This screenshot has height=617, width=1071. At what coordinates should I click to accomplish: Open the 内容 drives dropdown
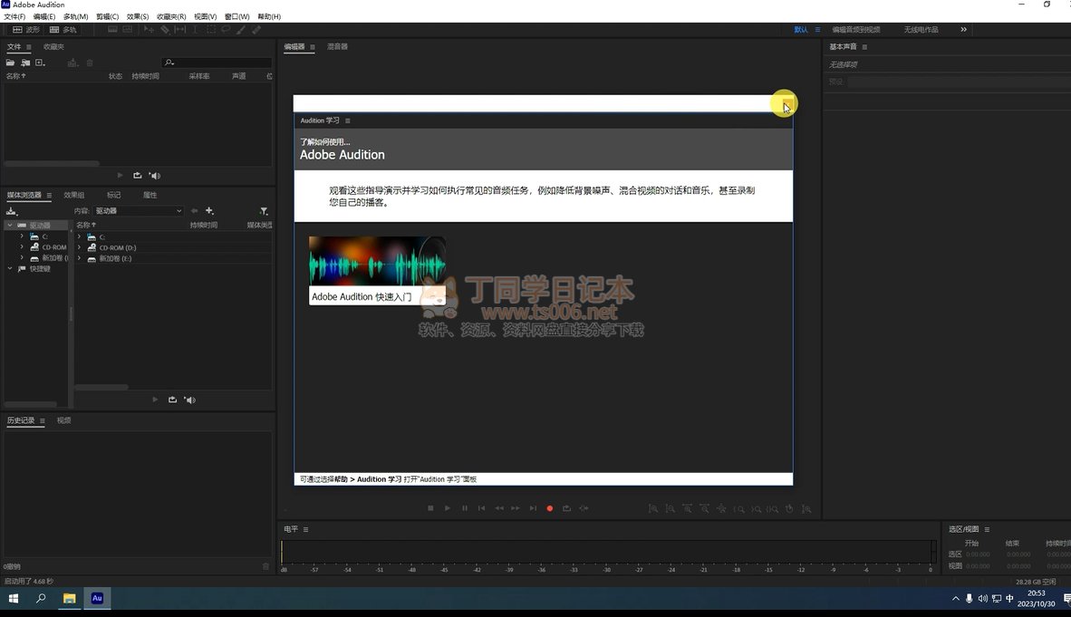click(139, 211)
